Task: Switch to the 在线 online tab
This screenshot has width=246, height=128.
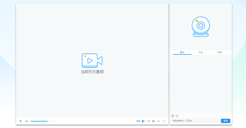Action: (201, 52)
